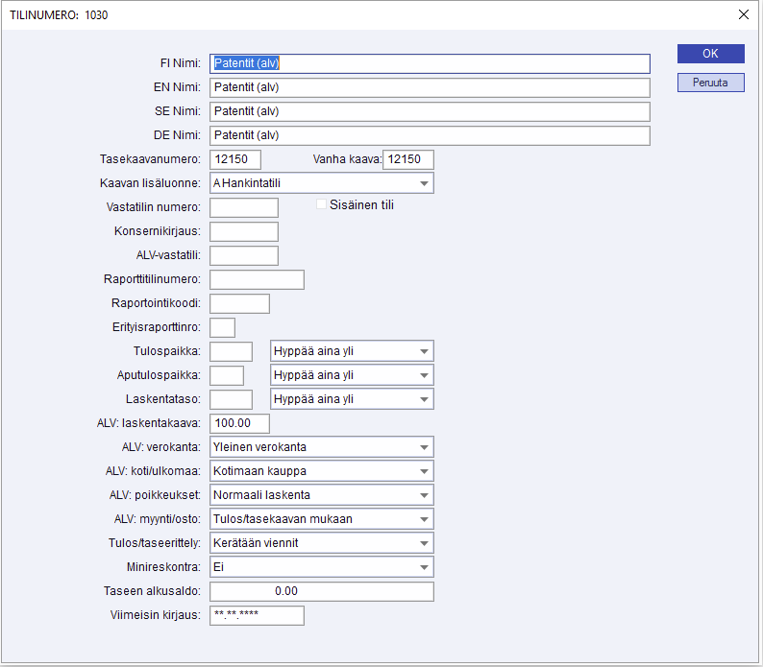Click the ALV: laskentakaava field
The height and width of the screenshot is (667, 763).
pyautogui.click(x=239, y=423)
